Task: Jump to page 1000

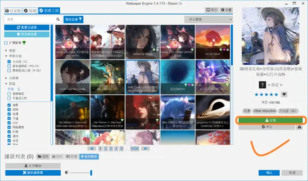Action: tap(135, 149)
